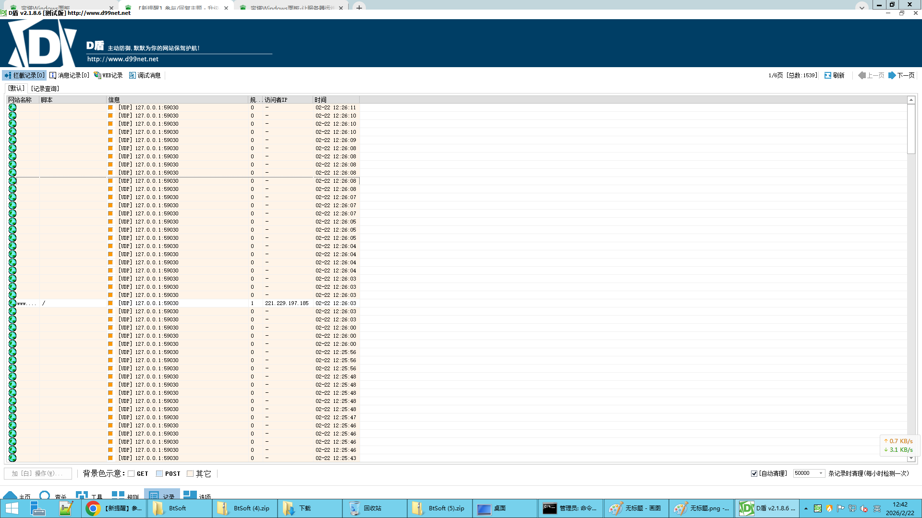Switch to the 默认 tab
922x518 pixels.
point(16,88)
